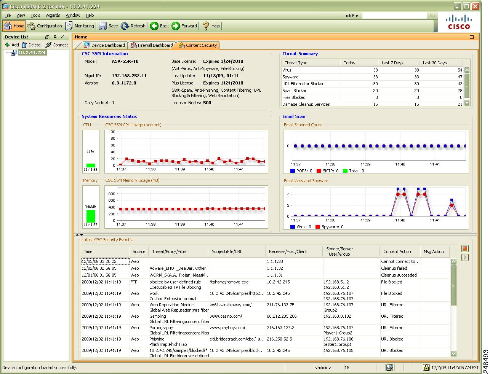The height and width of the screenshot is (374, 490).
Task: Pin the Device List panel
Action: pos(55,37)
